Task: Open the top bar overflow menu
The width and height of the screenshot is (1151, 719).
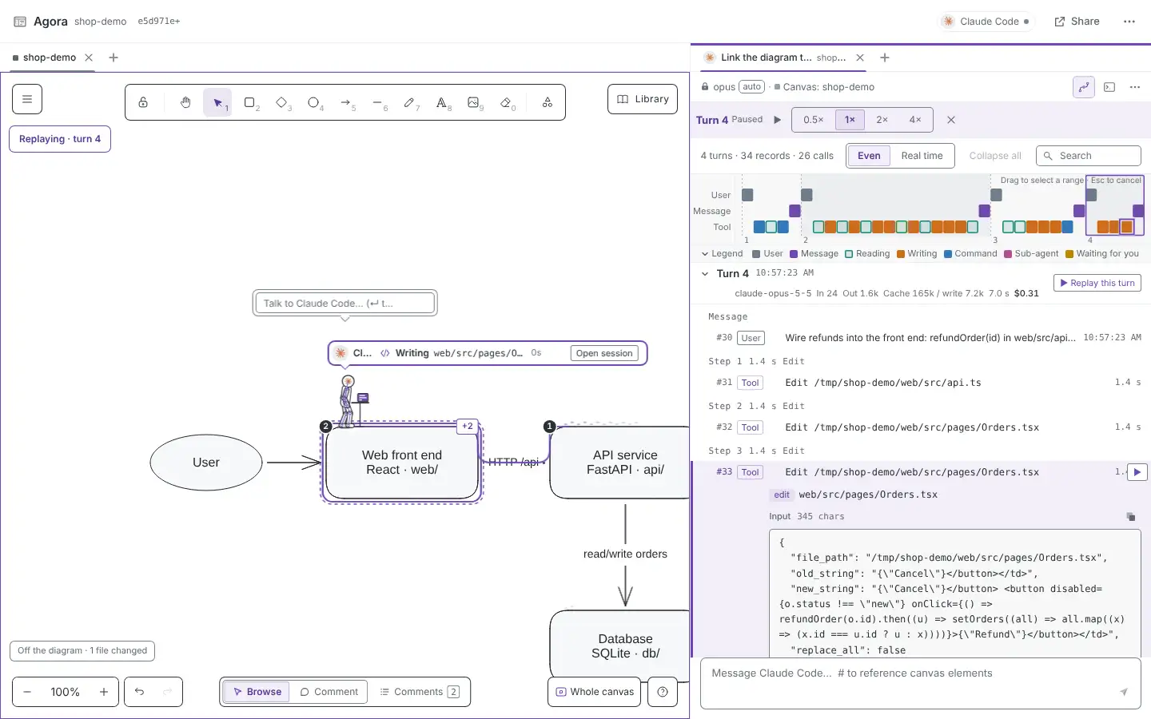Action: [x=1129, y=22]
